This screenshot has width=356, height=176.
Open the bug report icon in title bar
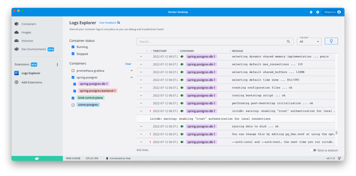[311, 12]
